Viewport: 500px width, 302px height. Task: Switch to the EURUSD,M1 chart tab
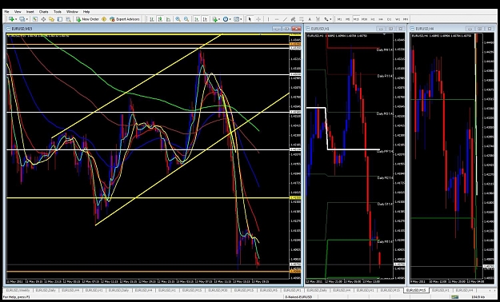click(293, 290)
